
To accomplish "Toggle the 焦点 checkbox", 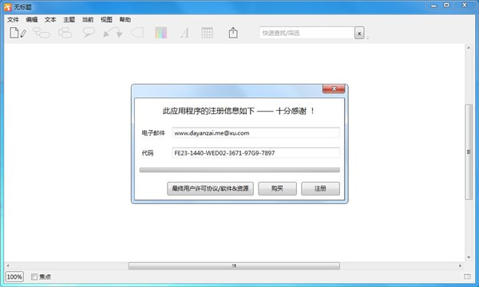I will coord(34,277).
